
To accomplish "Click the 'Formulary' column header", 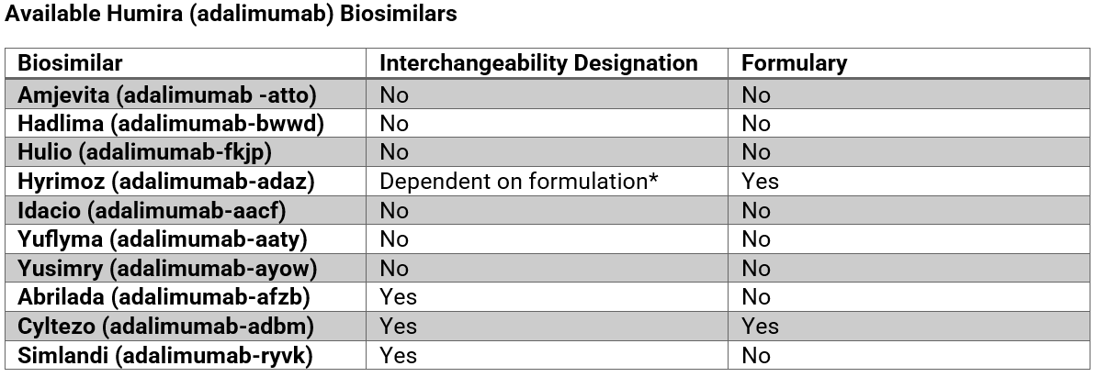I will (794, 63).
